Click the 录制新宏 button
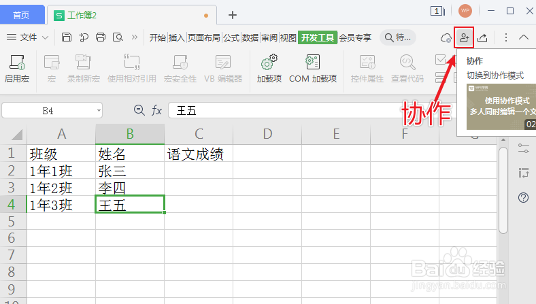Image resolution: width=536 pixels, height=304 pixels. [x=84, y=69]
